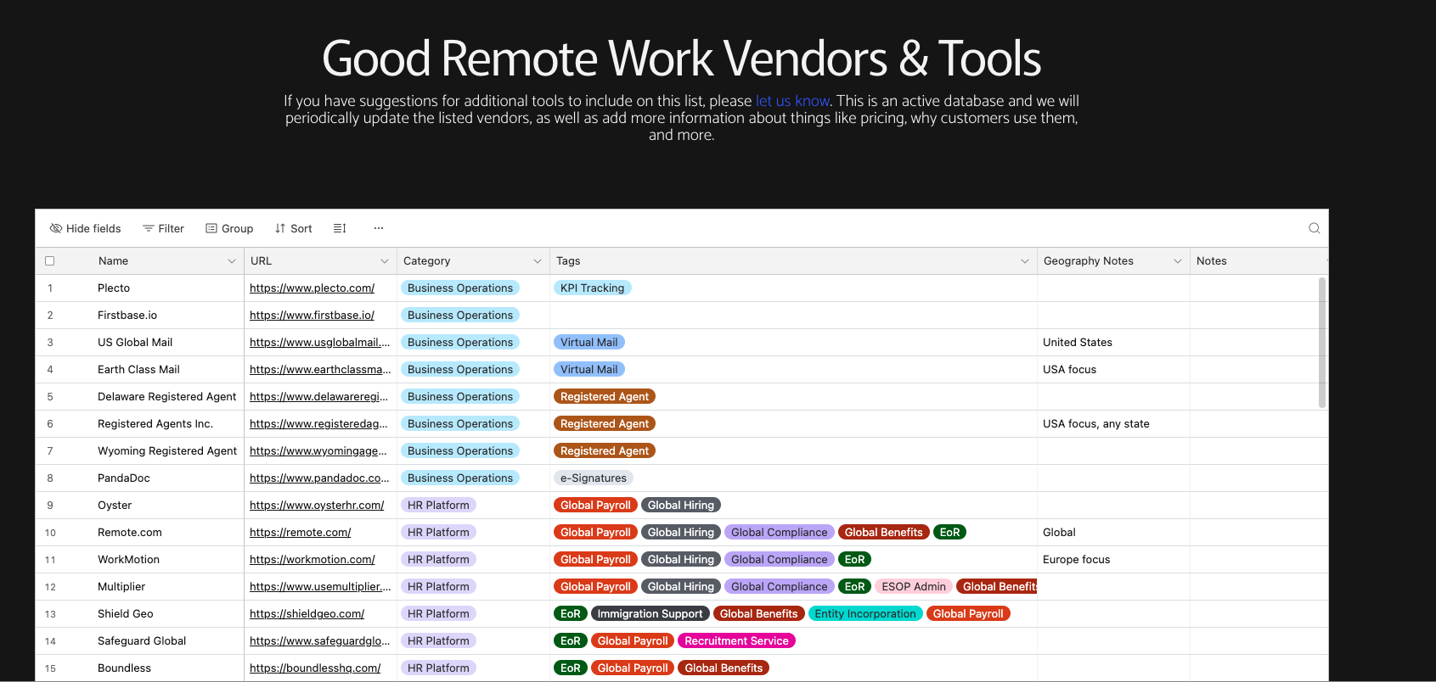Open the Group menu
The width and height of the screenshot is (1436, 682).
[x=229, y=228]
